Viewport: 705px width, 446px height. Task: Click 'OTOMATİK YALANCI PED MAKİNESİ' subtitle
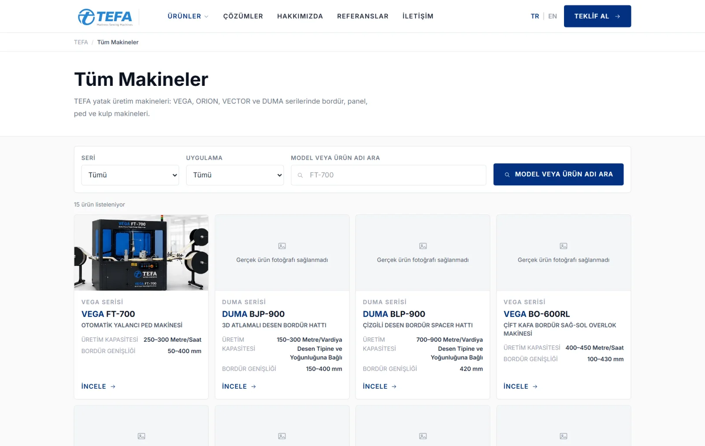132,325
